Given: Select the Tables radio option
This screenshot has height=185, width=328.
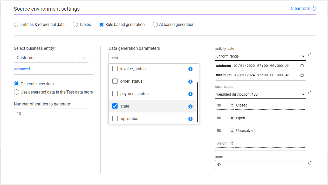Looking at the screenshot, I should (x=75, y=24).
